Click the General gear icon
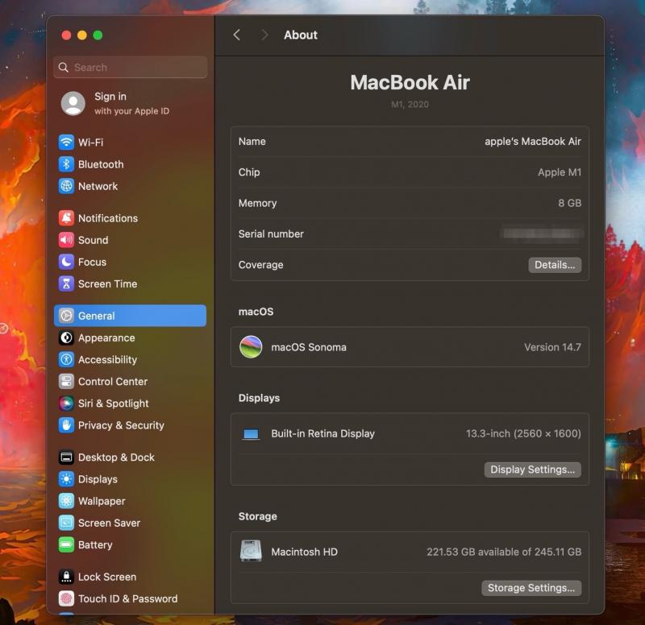645x625 pixels. [x=66, y=316]
